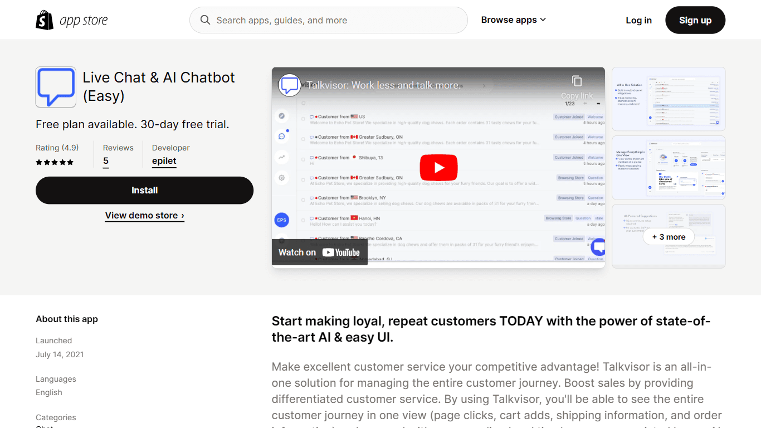Play the Talkvisor YouTube video
761x428 pixels.
click(438, 167)
